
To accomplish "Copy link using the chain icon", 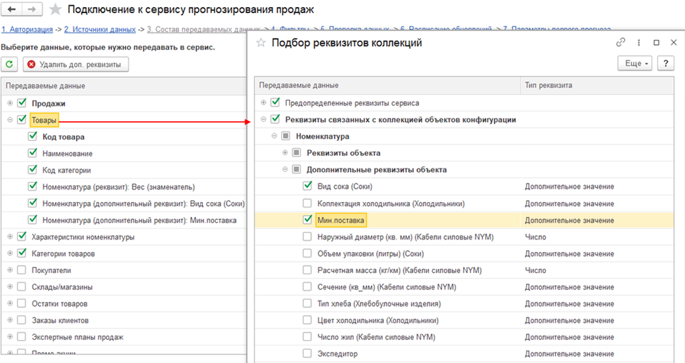I will click(621, 43).
